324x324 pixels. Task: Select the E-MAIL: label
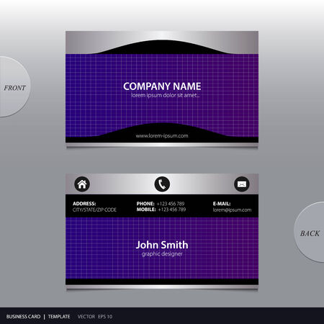pyautogui.click(x=222, y=204)
